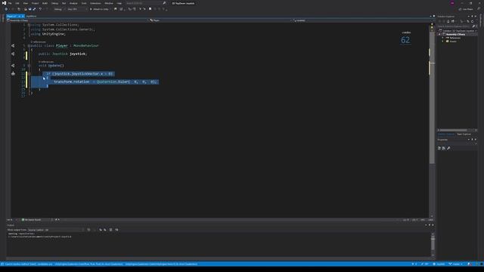This screenshot has height=272, width=484.
Task: Open the Player class navigation dropdown
Action: 220,20
